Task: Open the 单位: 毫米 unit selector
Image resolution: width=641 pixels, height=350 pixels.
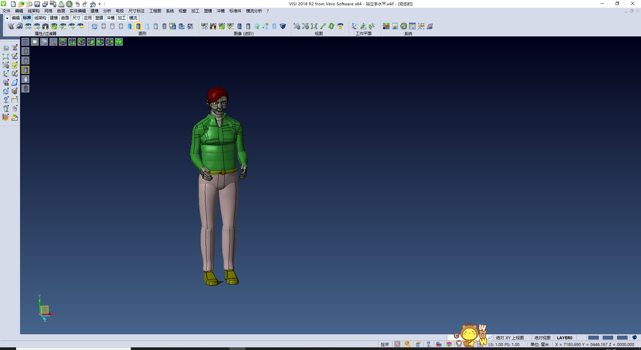Action: (x=540, y=344)
